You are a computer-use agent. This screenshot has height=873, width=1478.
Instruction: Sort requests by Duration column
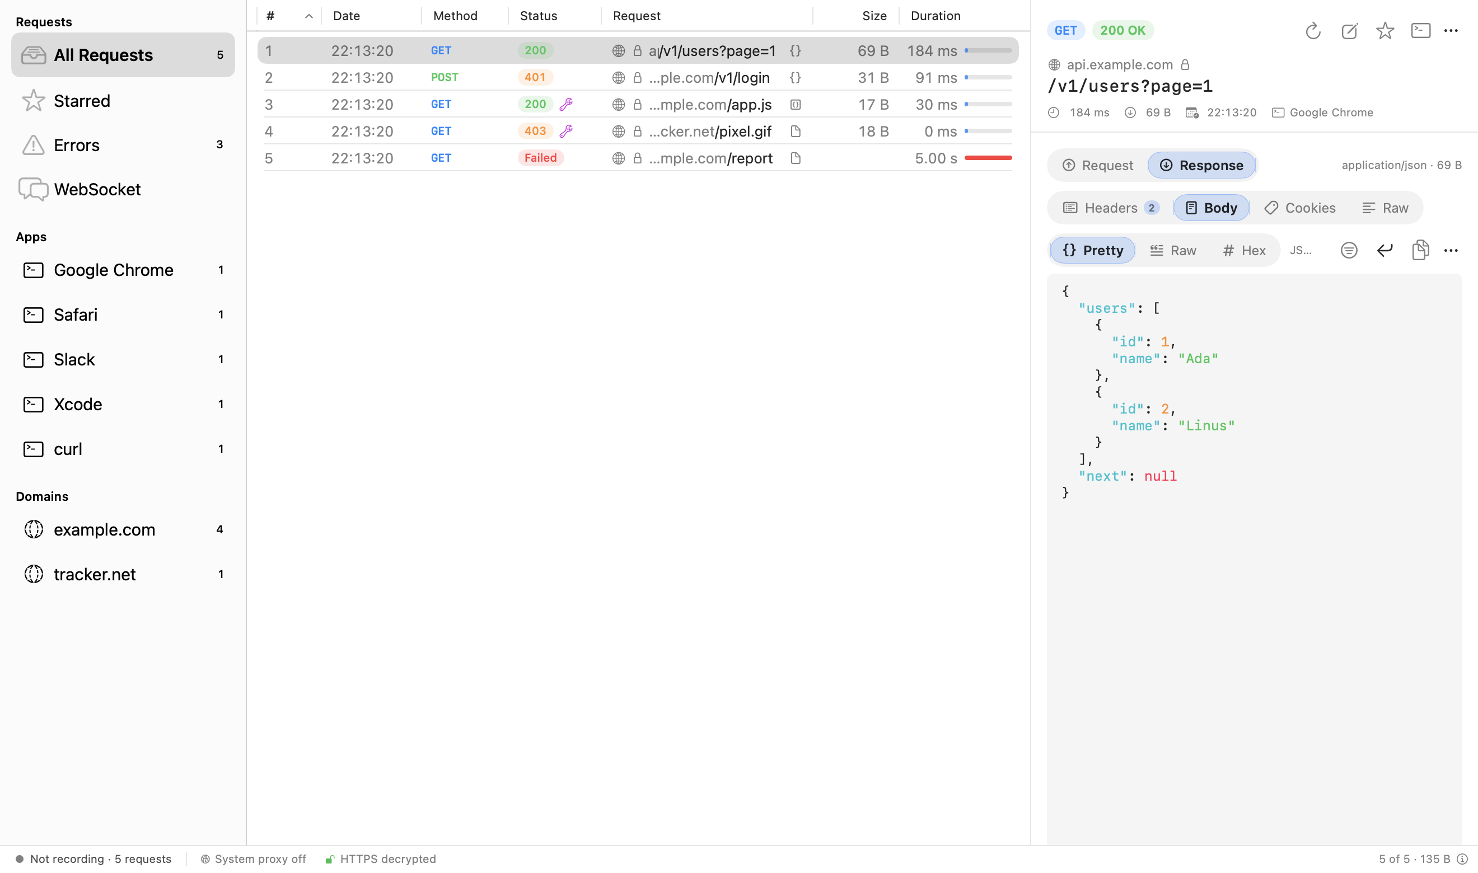[x=936, y=16]
